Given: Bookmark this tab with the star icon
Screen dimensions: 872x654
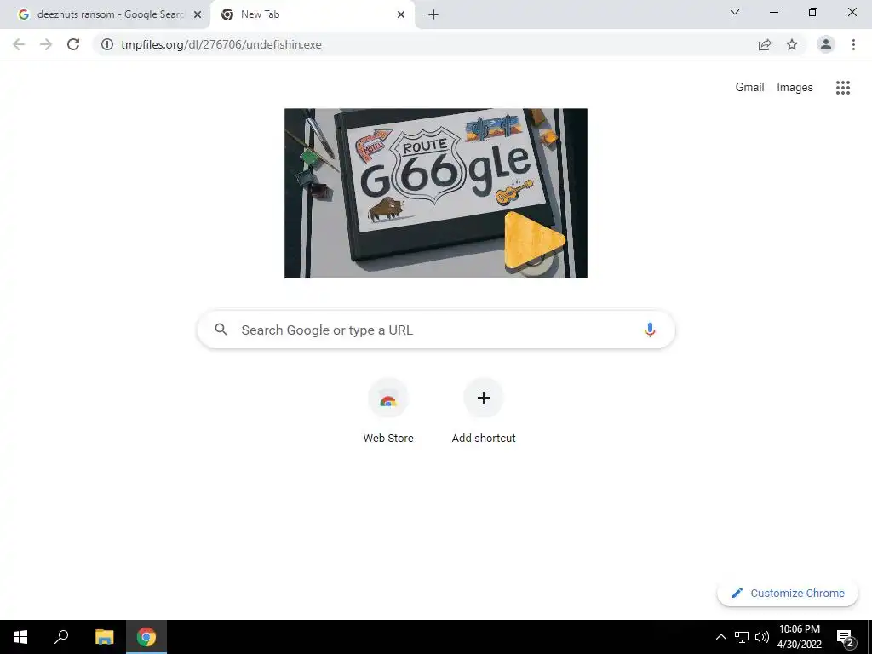Looking at the screenshot, I should 792,44.
